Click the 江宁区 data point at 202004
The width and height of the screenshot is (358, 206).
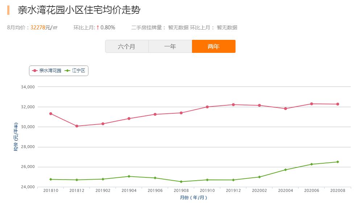[286, 170]
